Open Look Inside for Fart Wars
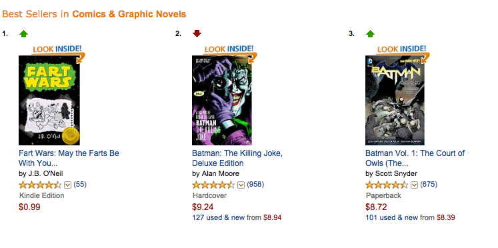Viewport: 498px width, 248px height. [59, 51]
